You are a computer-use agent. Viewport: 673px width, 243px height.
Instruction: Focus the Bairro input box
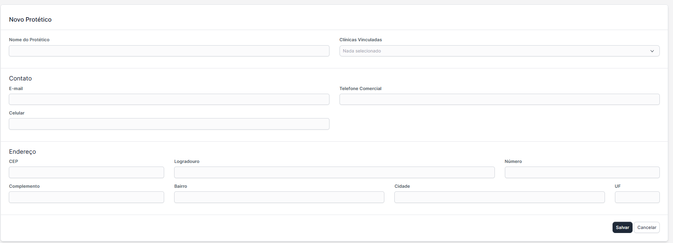tap(279, 197)
